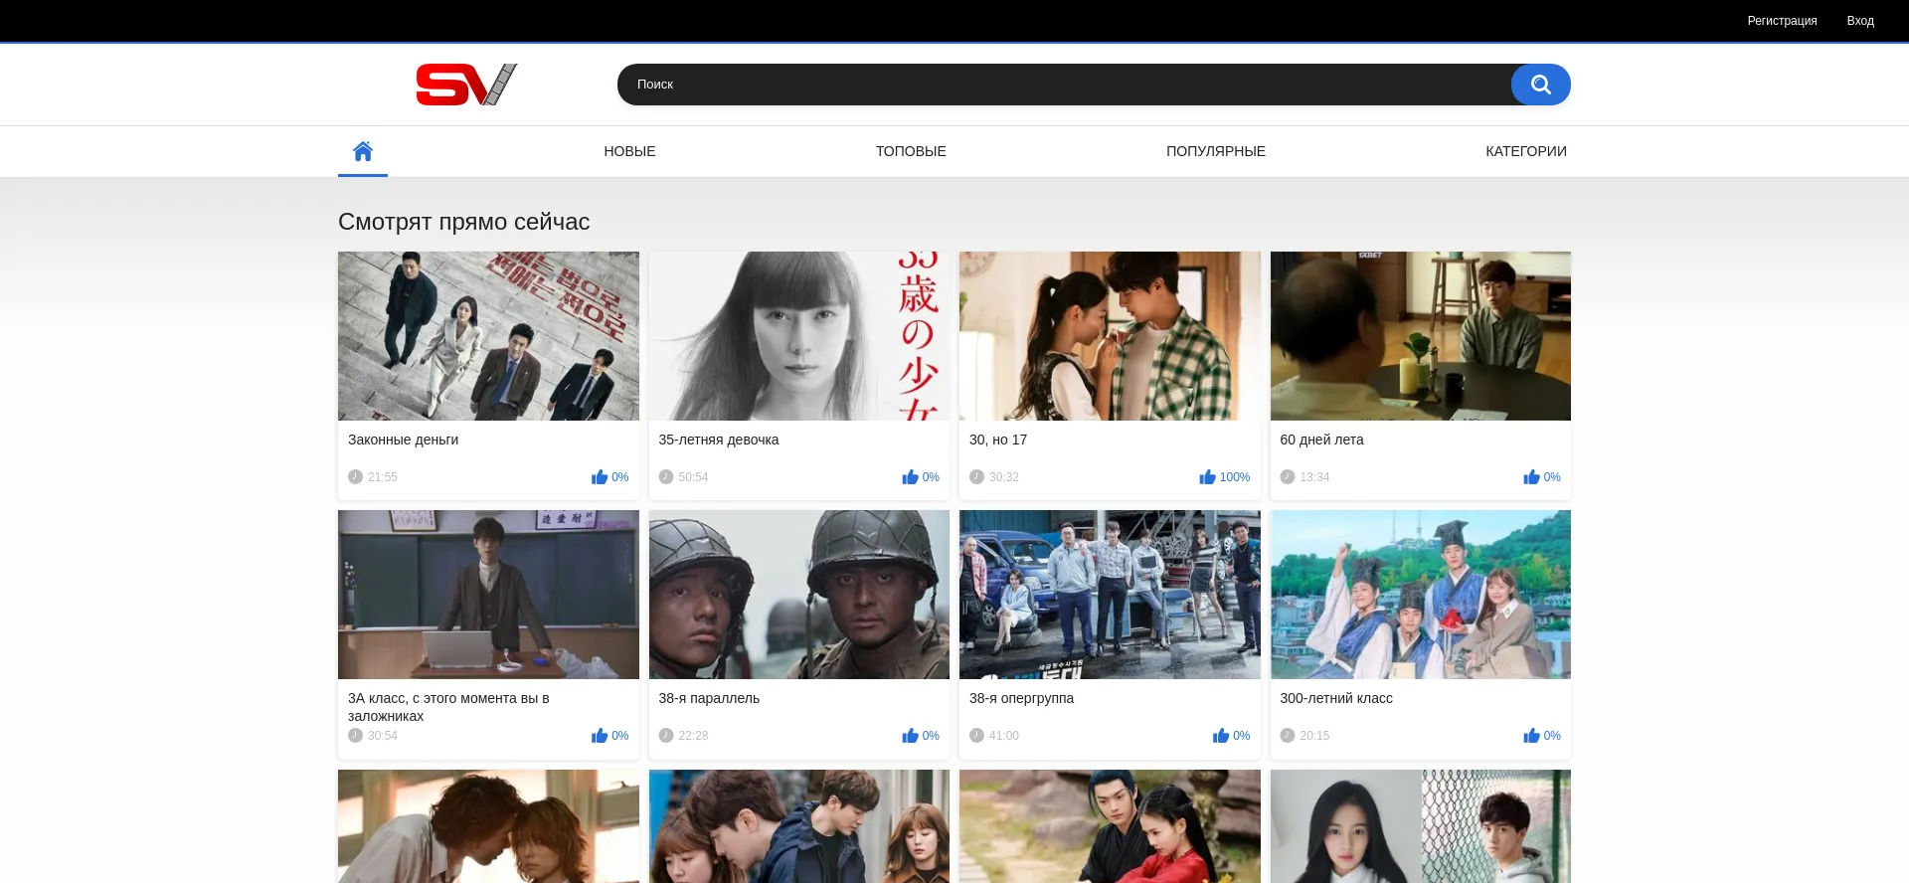The width and height of the screenshot is (1909, 883).
Task: Go to ПОПУЛЯРНЫЕ videos
Action: coord(1215,151)
